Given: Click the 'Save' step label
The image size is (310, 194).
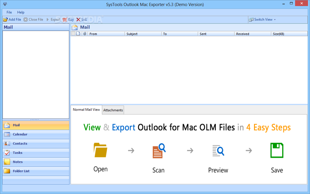Looking at the screenshot, I should tap(277, 170).
